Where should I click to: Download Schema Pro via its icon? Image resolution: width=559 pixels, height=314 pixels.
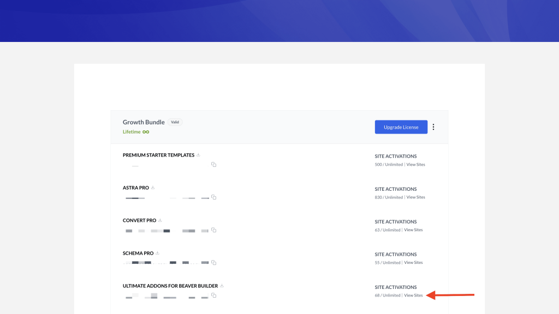[157, 253]
